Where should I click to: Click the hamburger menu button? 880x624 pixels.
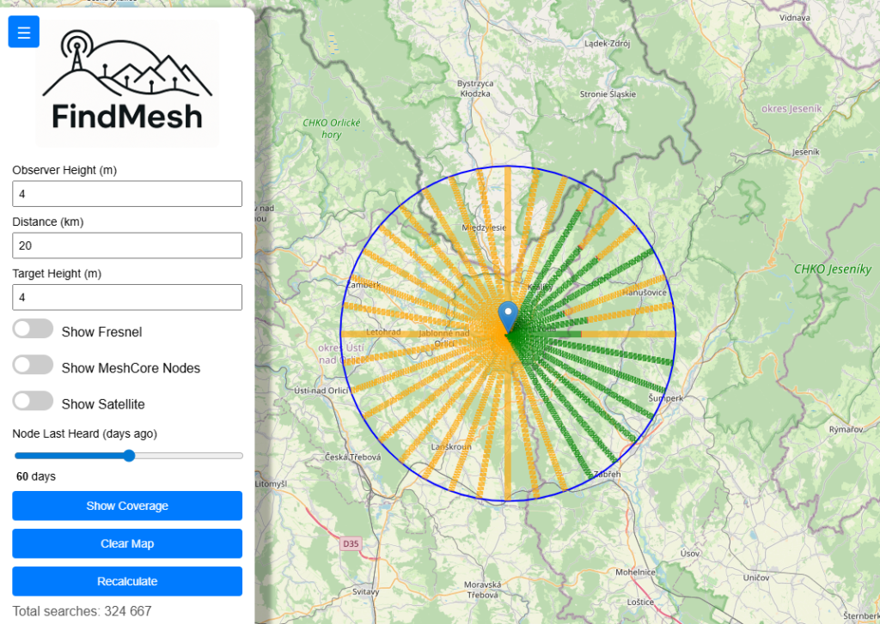pyautogui.click(x=23, y=33)
